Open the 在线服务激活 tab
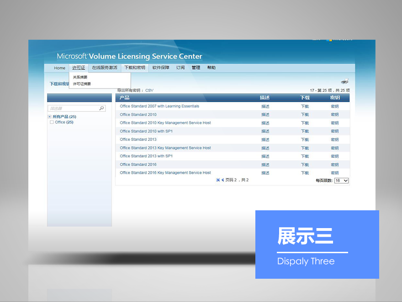Screen dimensions: 402x302 coord(105,68)
